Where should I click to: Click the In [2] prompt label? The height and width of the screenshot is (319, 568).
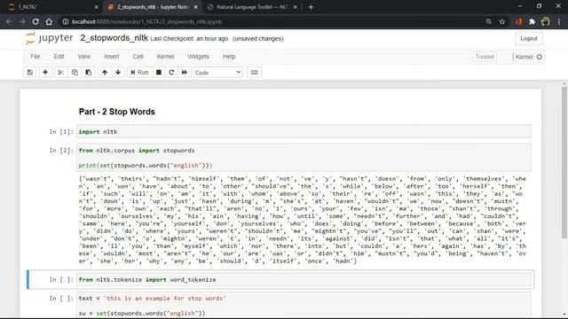click(x=61, y=150)
